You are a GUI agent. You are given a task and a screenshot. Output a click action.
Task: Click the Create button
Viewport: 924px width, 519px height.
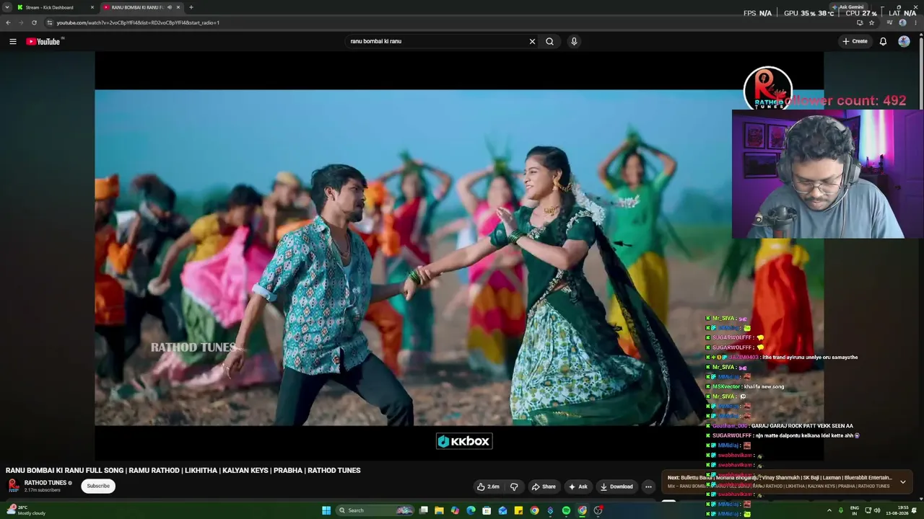[855, 41]
